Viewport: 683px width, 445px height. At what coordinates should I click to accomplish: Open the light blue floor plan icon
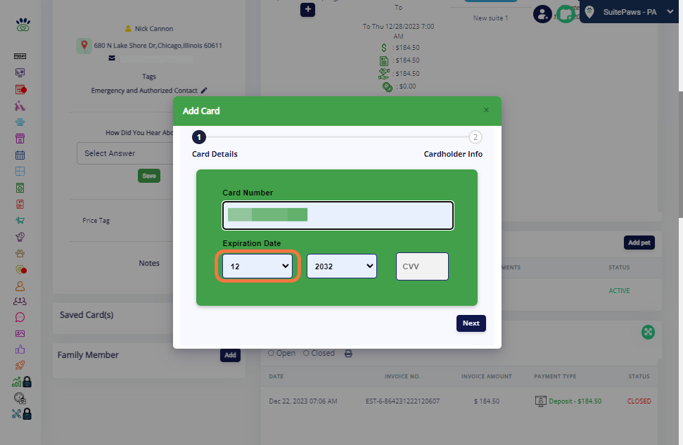pos(20,171)
